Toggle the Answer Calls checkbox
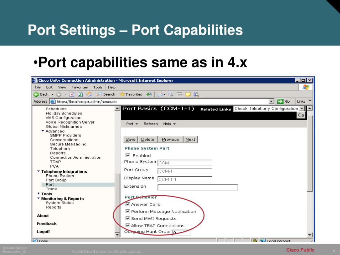Viewport: 340px width, 255px height. [x=128, y=204]
